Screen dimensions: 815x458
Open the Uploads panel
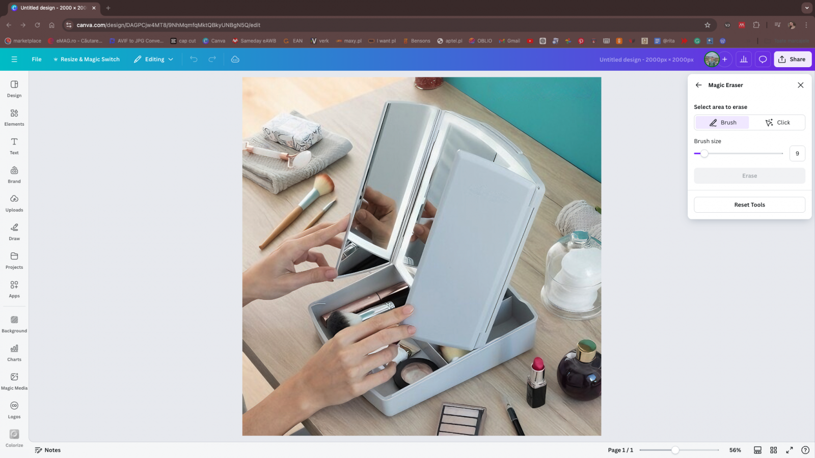click(x=14, y=203)
